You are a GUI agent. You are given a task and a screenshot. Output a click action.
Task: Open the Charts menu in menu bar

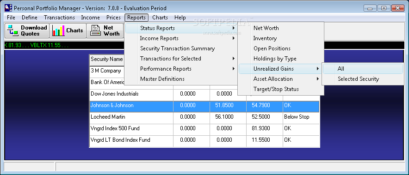click(160, 18)
